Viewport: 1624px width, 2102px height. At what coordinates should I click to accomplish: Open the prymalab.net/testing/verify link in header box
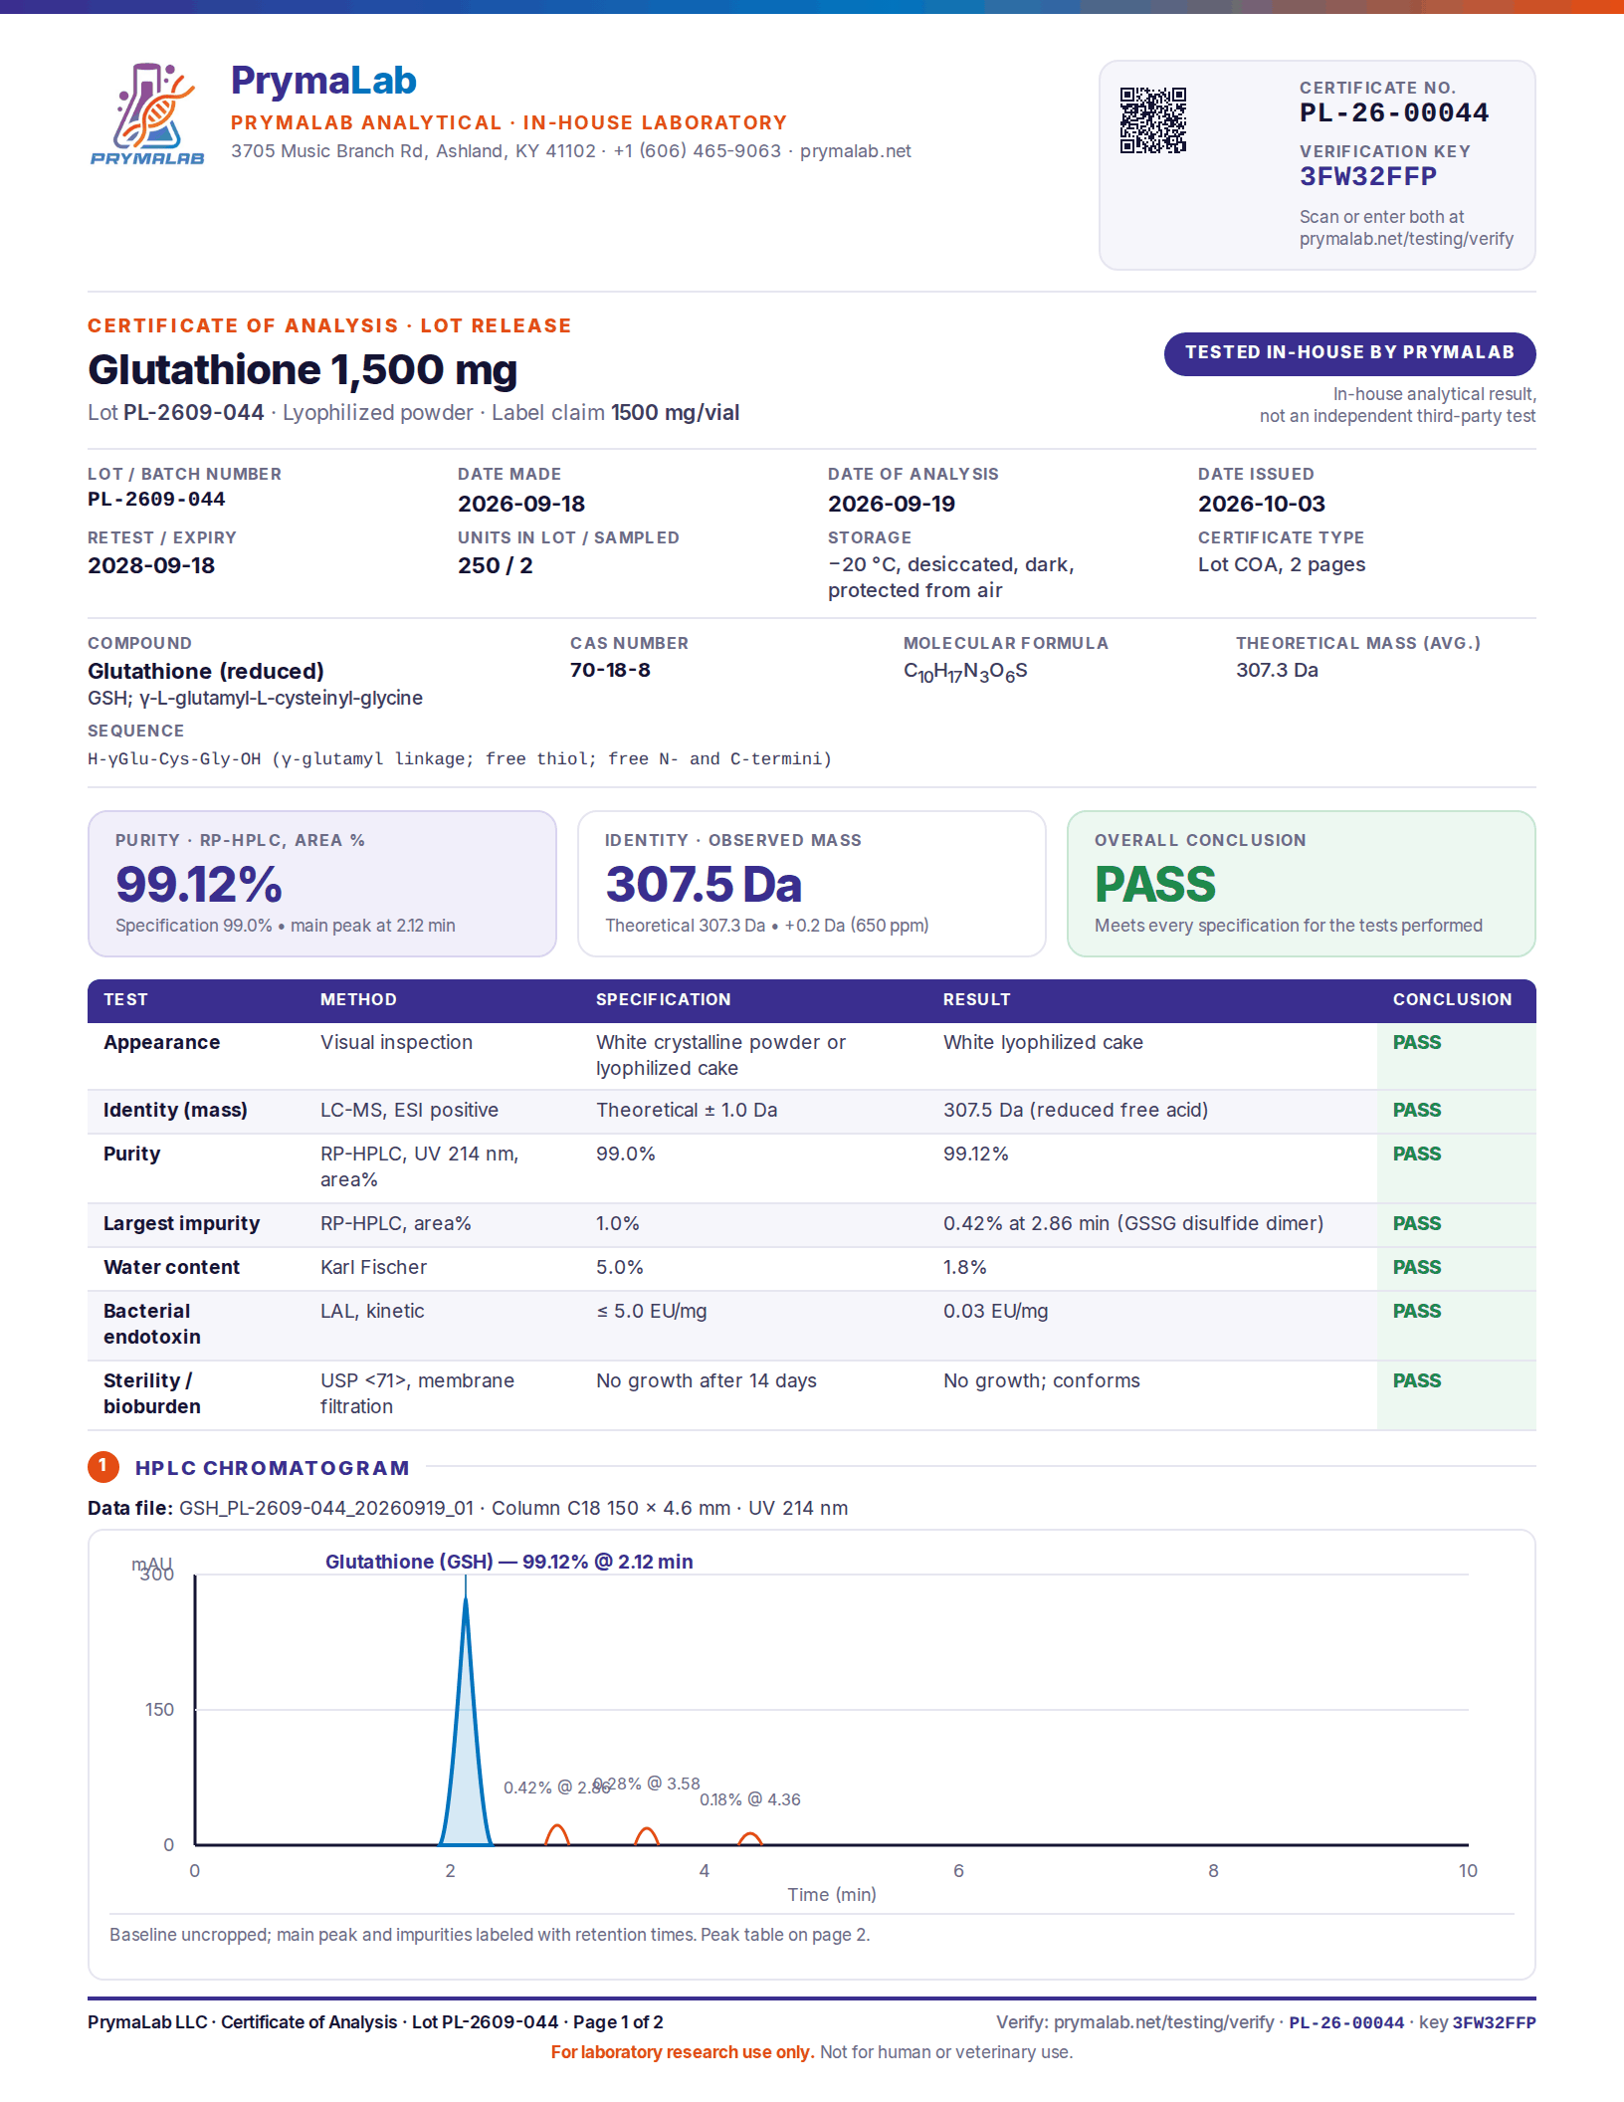pyautogui.click(x=1406, y=239)
